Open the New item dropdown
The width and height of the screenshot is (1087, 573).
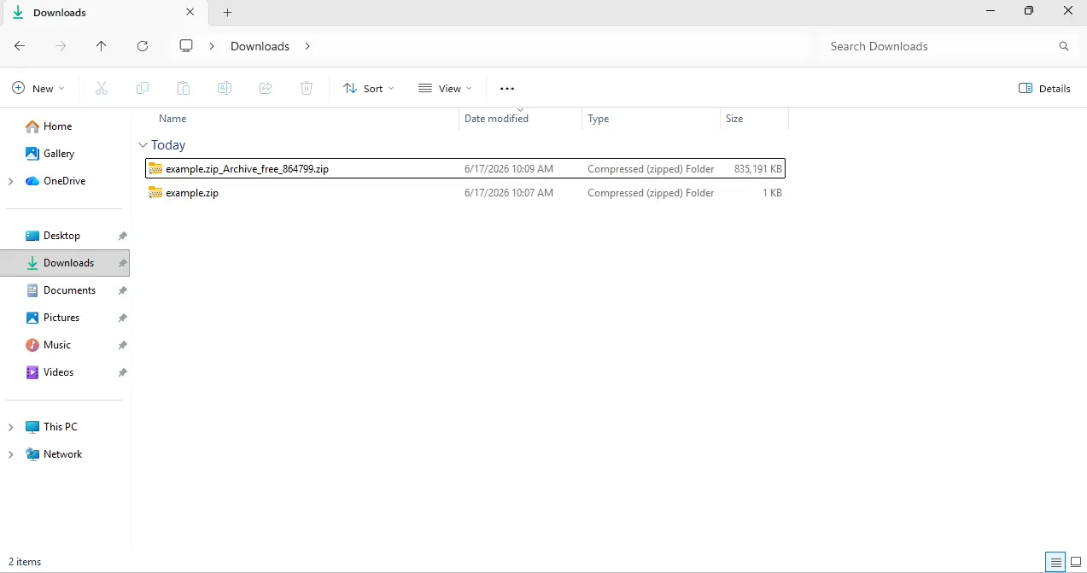click(x=38, y=88)
